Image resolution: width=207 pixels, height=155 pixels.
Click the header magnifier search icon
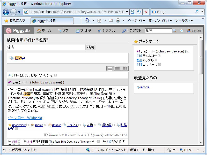coord(174,31)
